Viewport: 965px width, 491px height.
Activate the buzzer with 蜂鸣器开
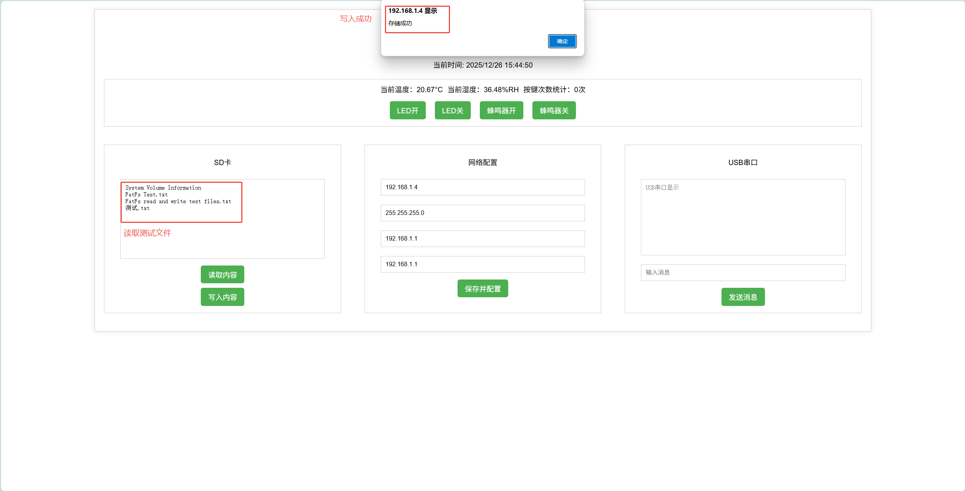(501, 110)
